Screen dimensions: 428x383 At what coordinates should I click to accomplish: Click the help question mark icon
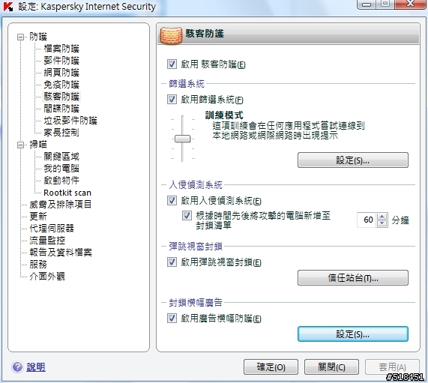point(17,367)
